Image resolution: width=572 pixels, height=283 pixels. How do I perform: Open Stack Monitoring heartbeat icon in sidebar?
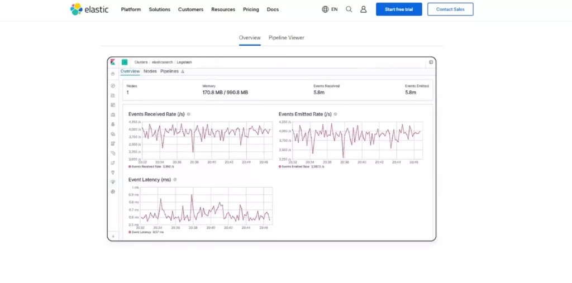point(113,181)
